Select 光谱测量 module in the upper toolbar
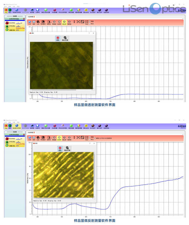This screenshot has height=225, width=189. point(54,11)
